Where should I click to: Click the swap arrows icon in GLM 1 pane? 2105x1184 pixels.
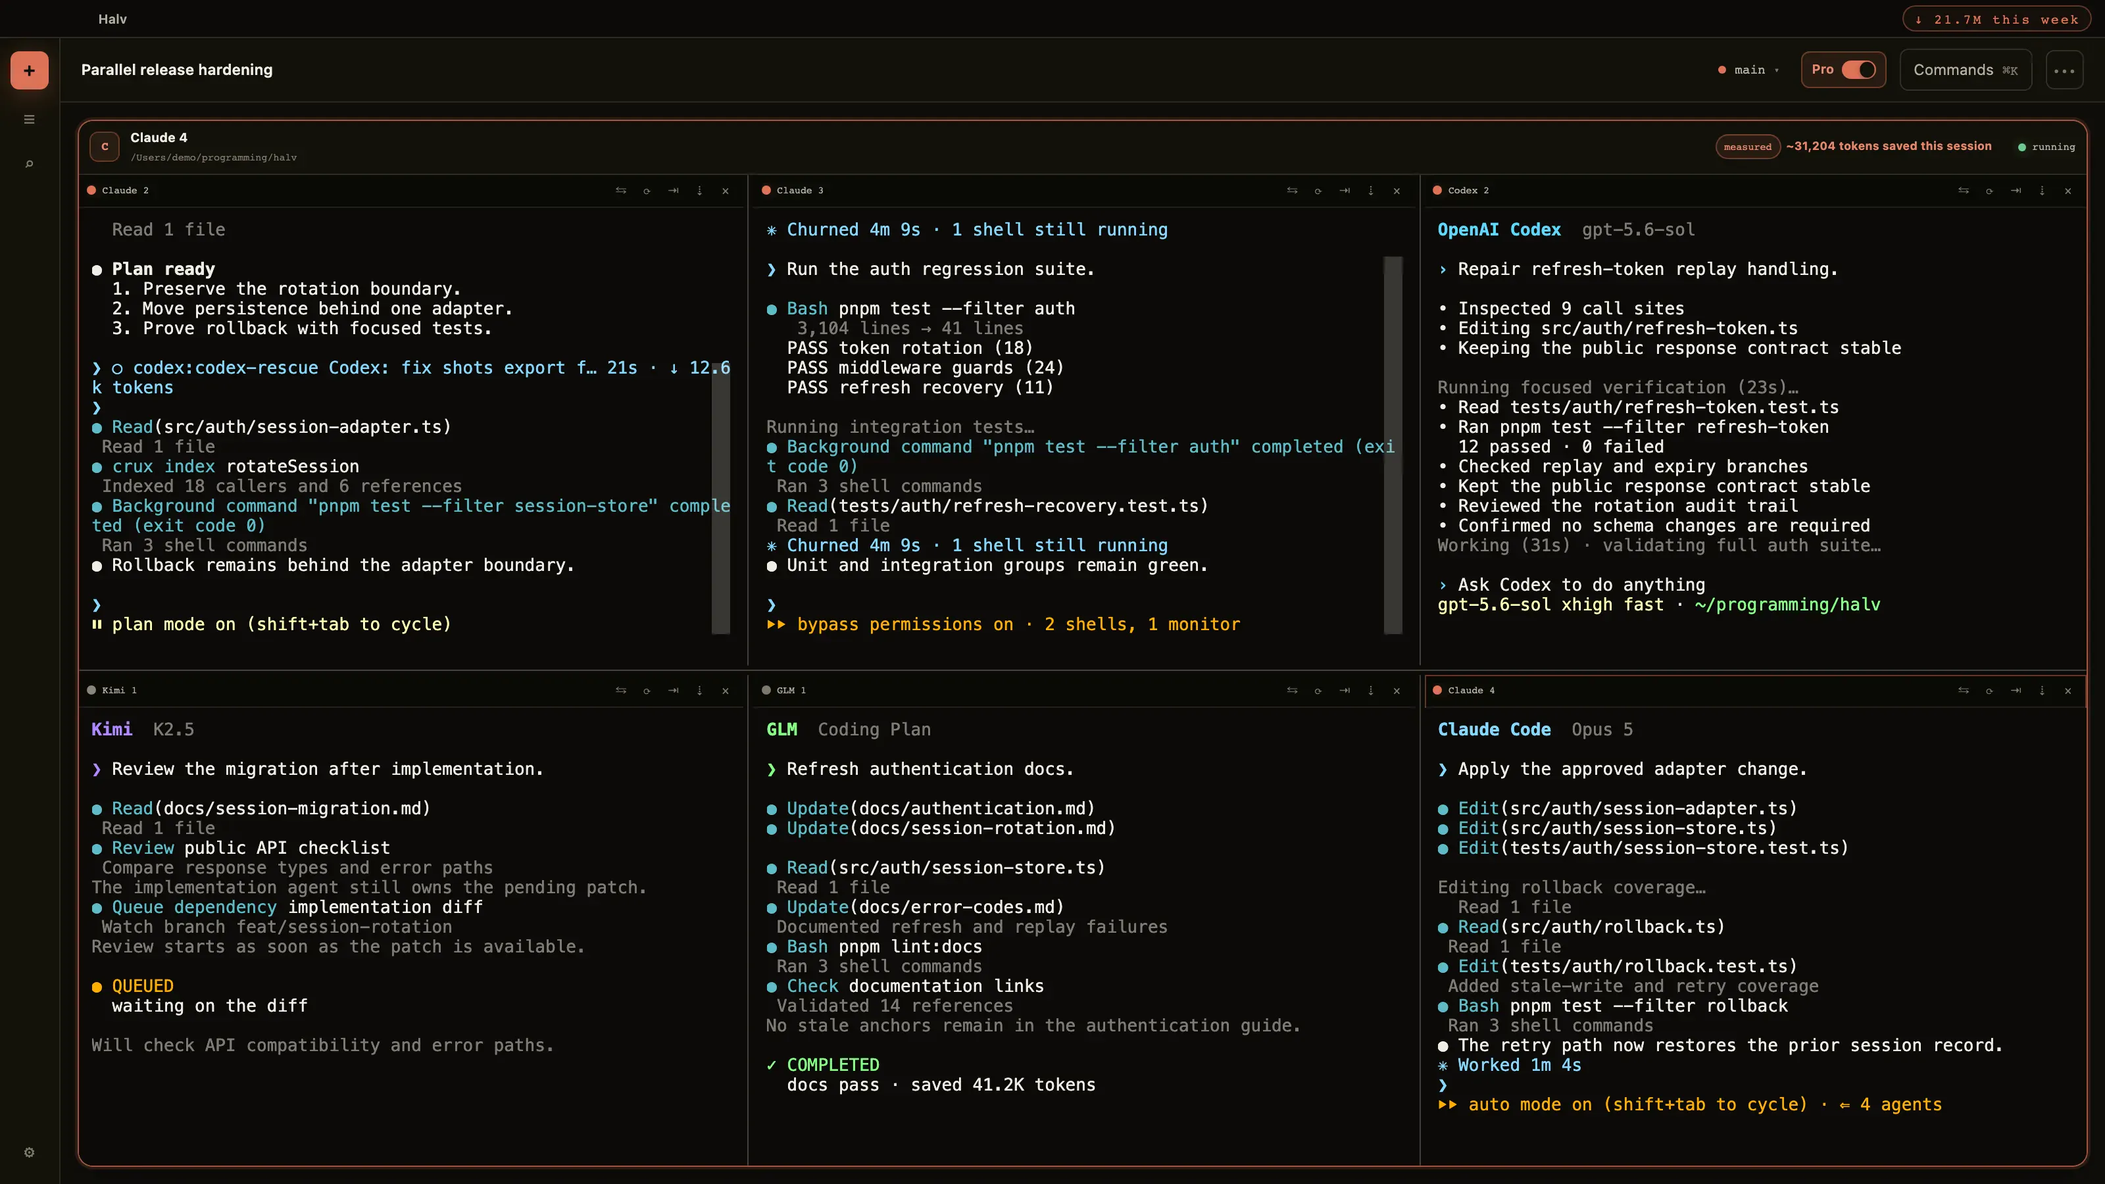1292,691
